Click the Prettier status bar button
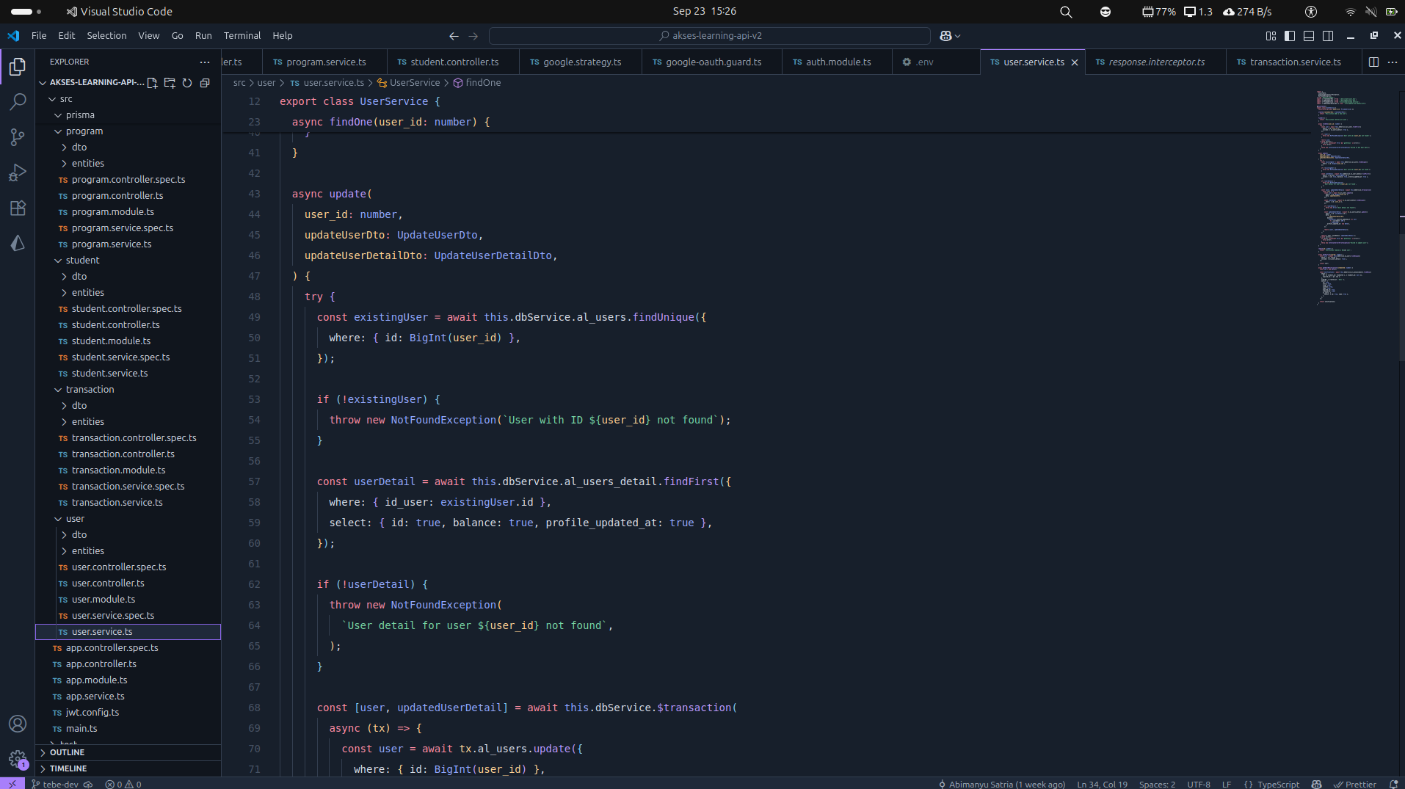This screenshot has height=789, width=1405. coord(1355,784)
